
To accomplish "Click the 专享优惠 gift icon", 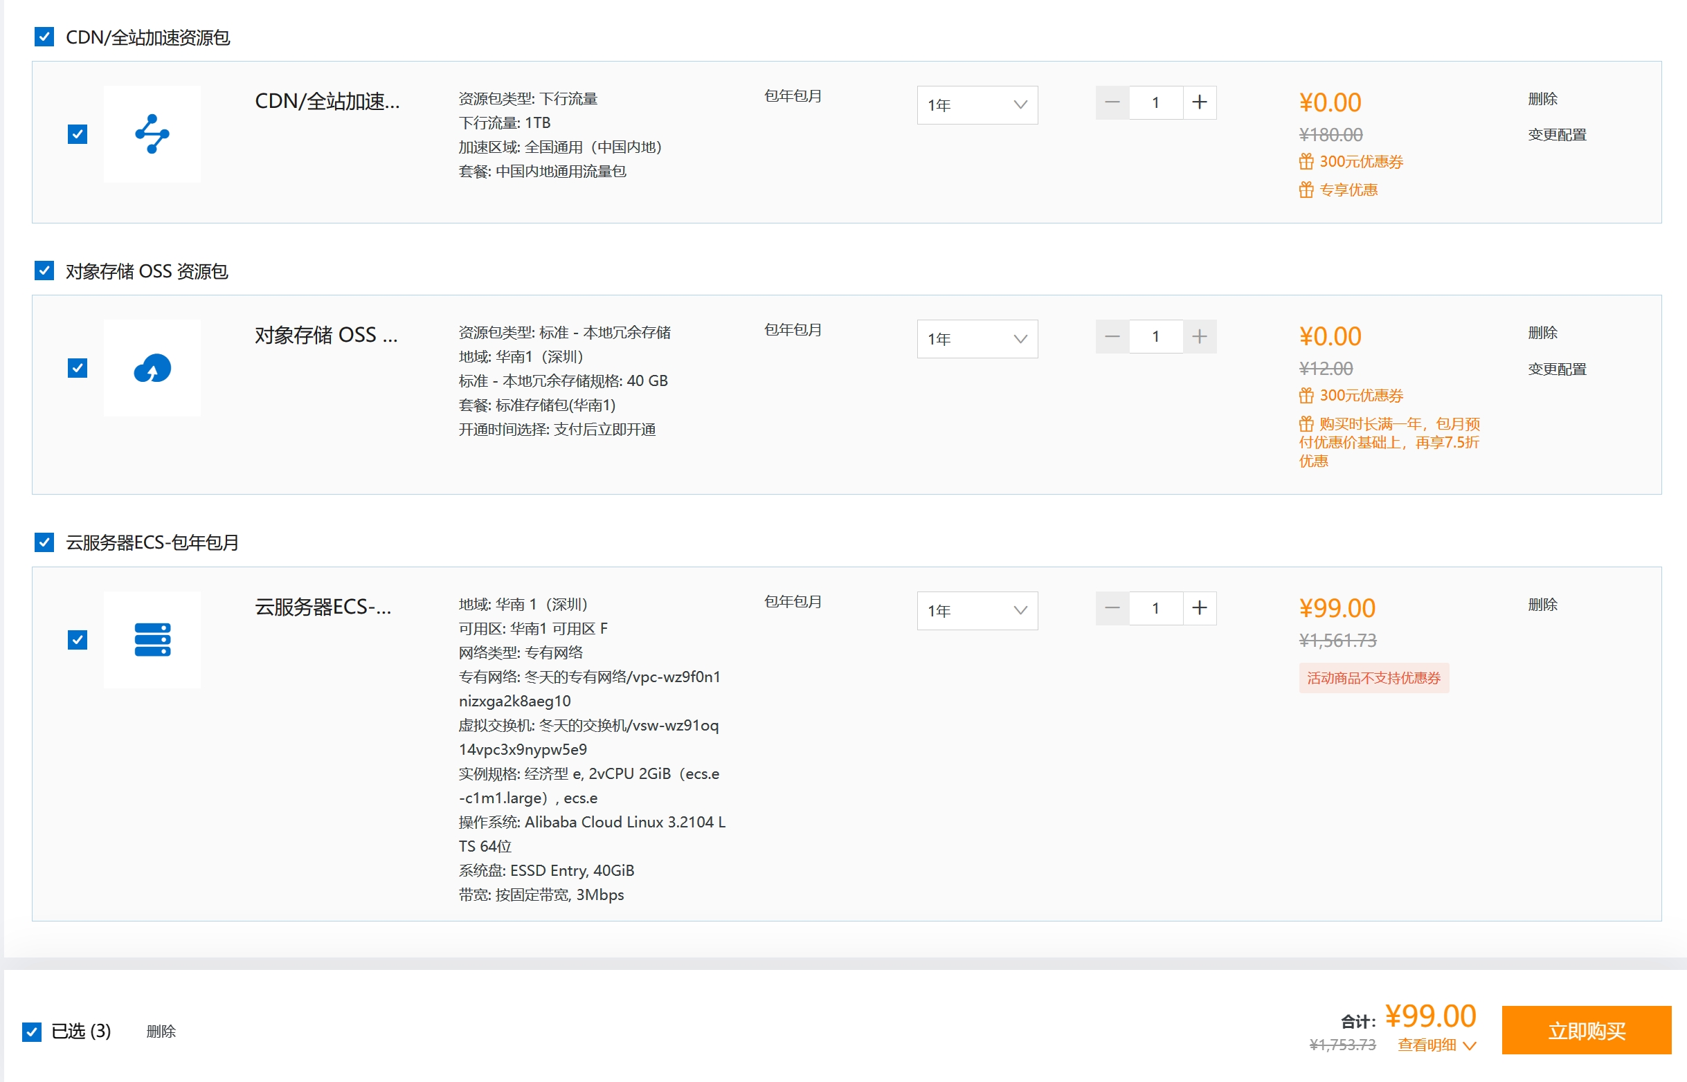I will [x=1306, y=190].
